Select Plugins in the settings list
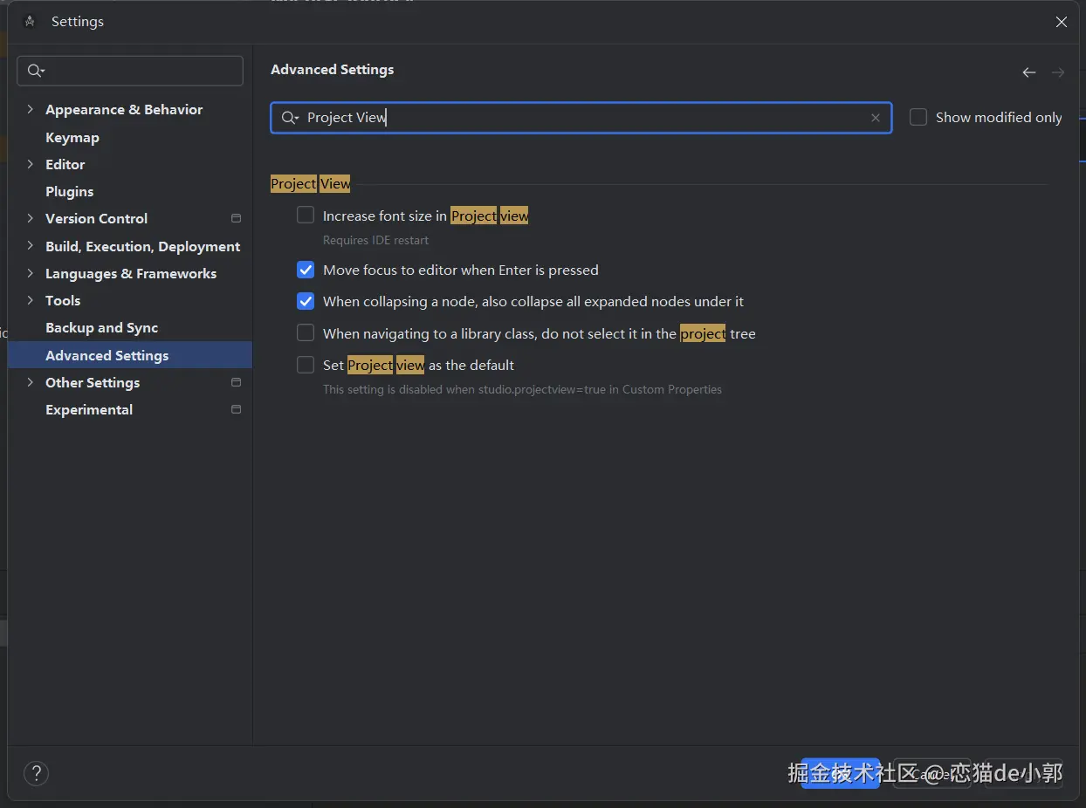1086x808 pixels. coord(69,191)
